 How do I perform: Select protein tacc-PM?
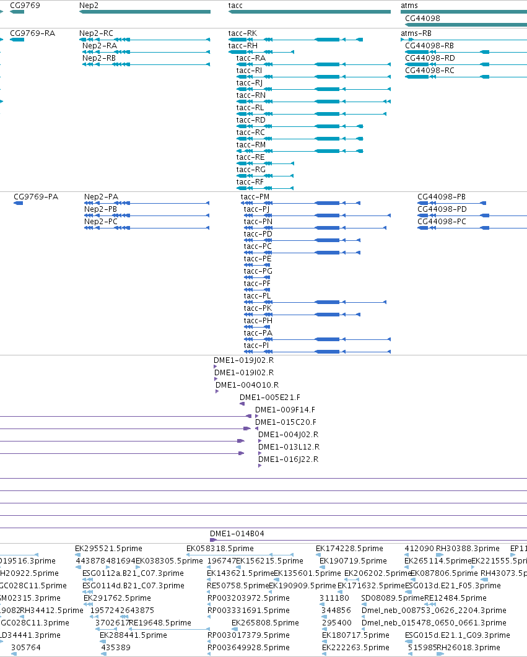255,196
